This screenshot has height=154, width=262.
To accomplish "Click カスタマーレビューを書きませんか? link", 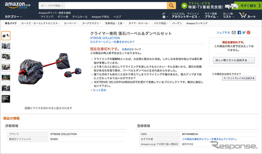I will coord(112,42).
